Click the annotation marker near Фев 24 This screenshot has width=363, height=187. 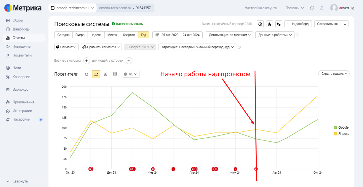tap(153, 169)
